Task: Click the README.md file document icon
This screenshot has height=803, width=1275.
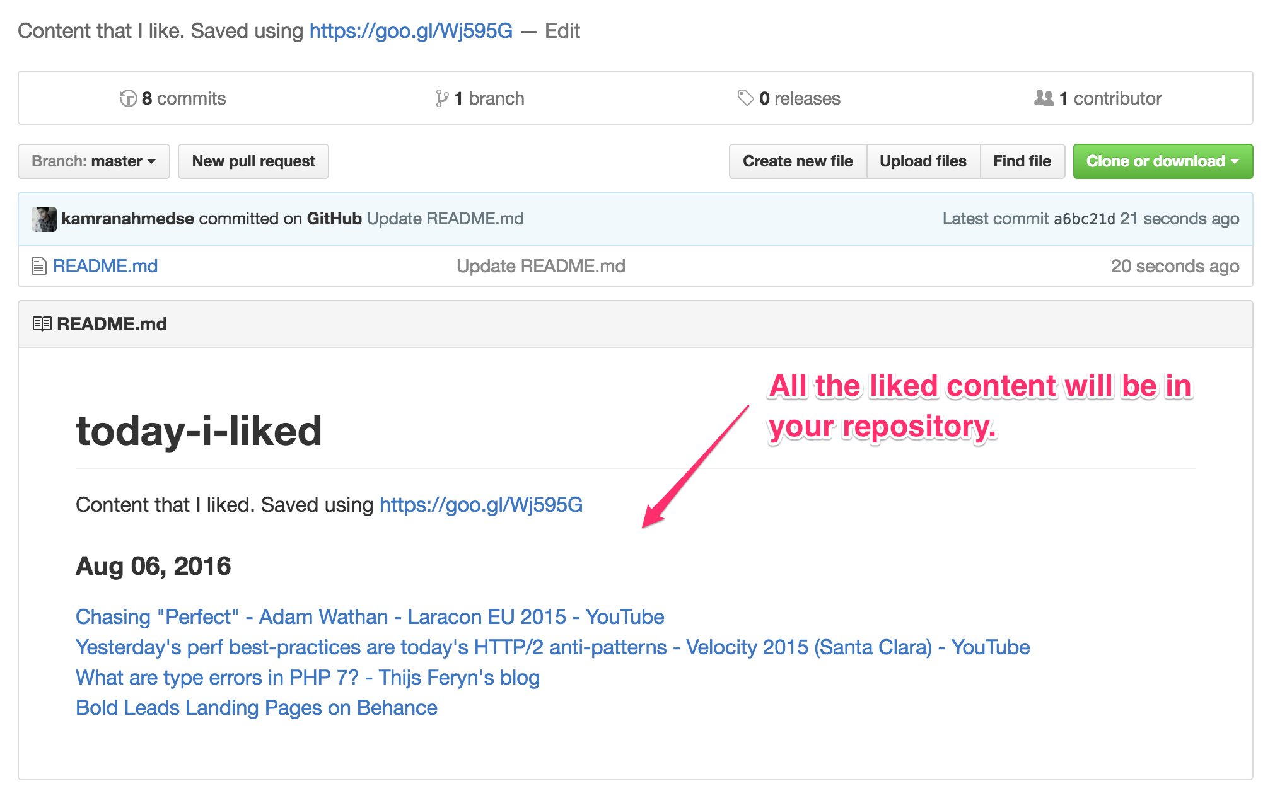Action: point(38,266)
